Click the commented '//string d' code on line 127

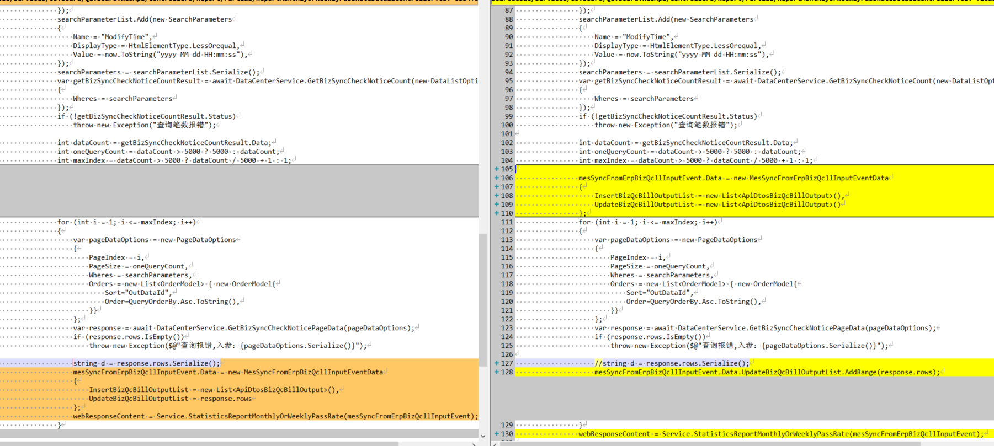click(x=672, y=363)
